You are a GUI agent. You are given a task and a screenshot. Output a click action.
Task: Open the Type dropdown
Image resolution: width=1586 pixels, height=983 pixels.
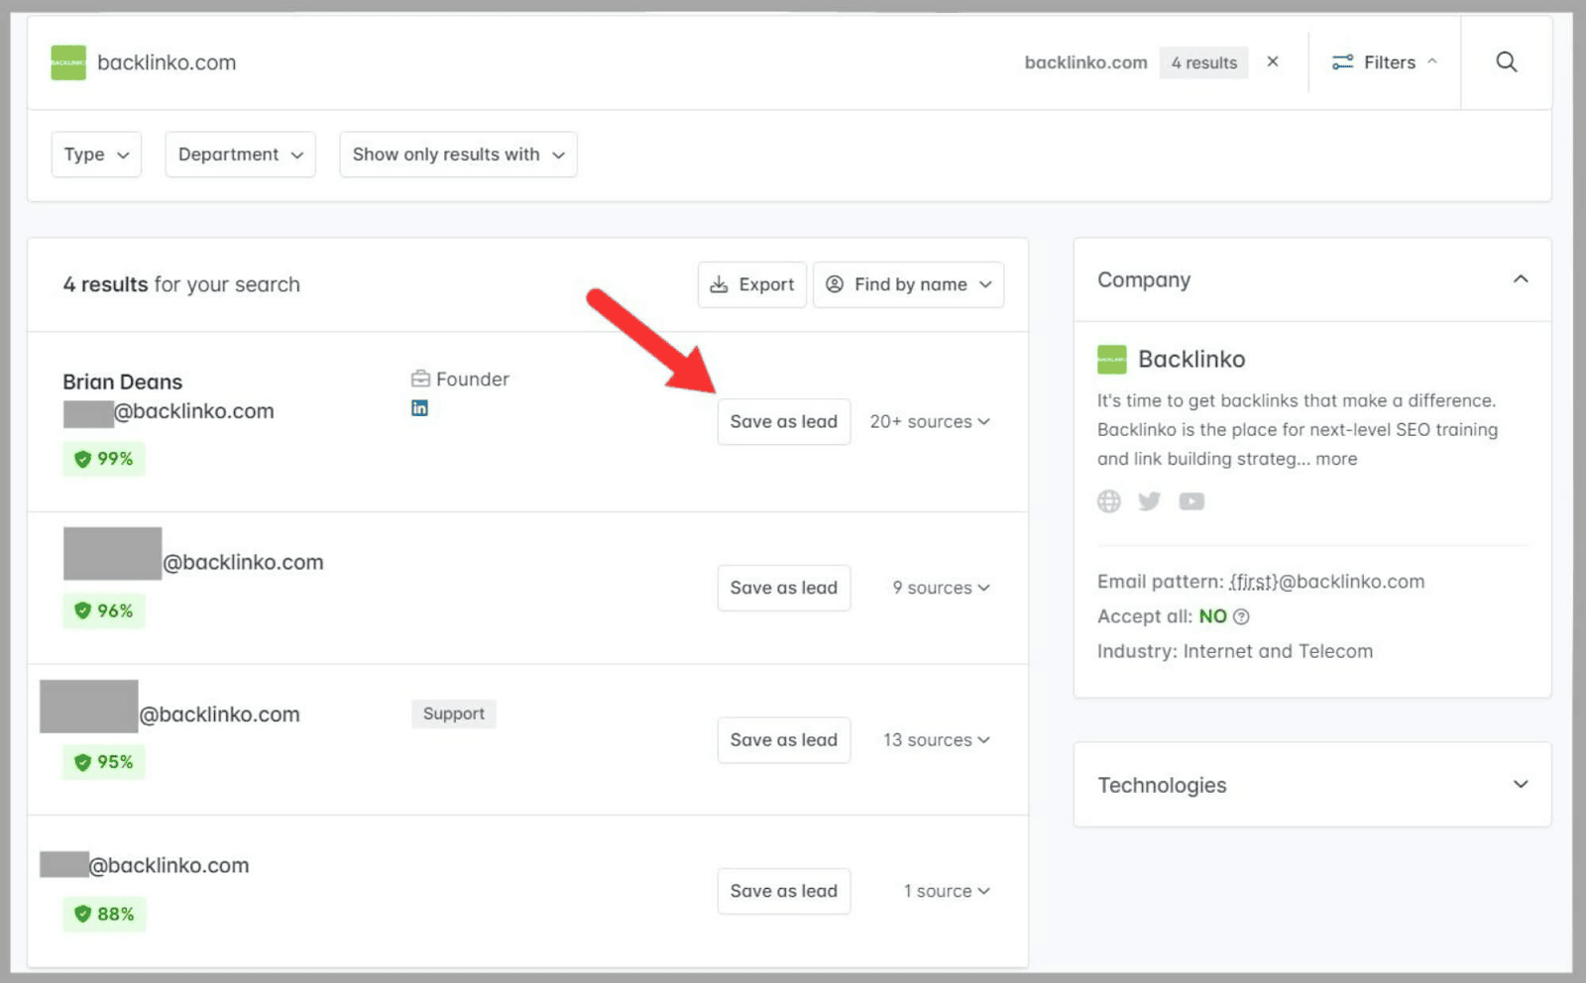click(x=96, y=155)
